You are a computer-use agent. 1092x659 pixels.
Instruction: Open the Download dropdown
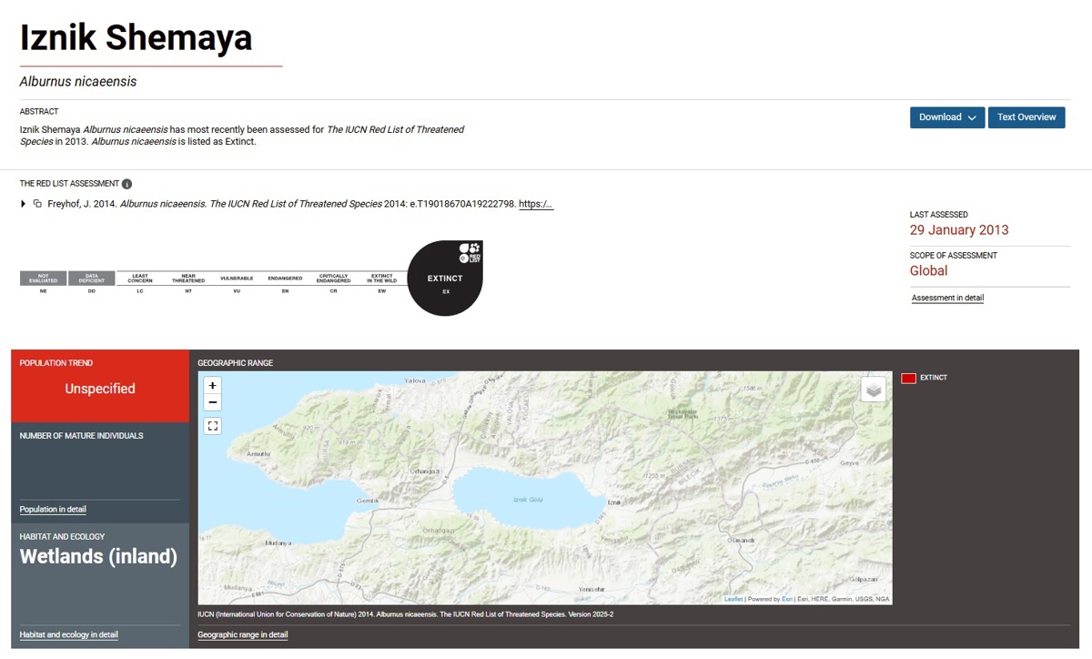point(946,117)
